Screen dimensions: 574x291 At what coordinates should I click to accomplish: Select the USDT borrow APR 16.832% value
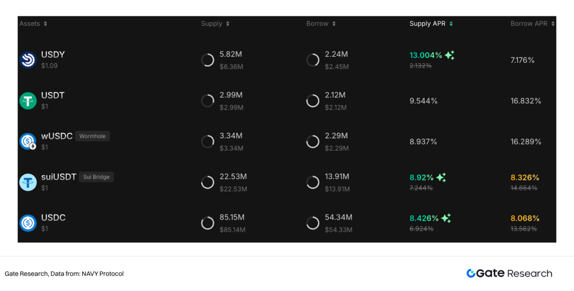coord(526,101)
